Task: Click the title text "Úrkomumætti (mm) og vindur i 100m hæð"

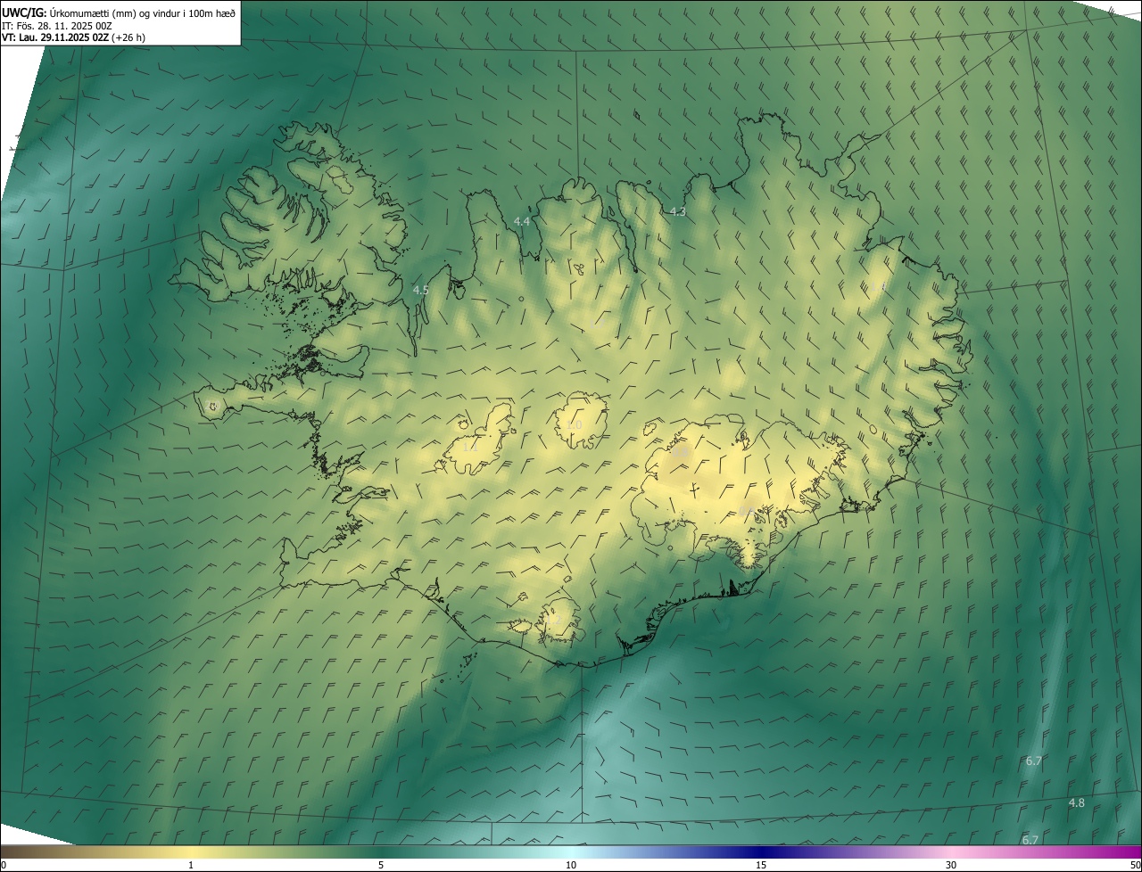Action: pos(143,12)
